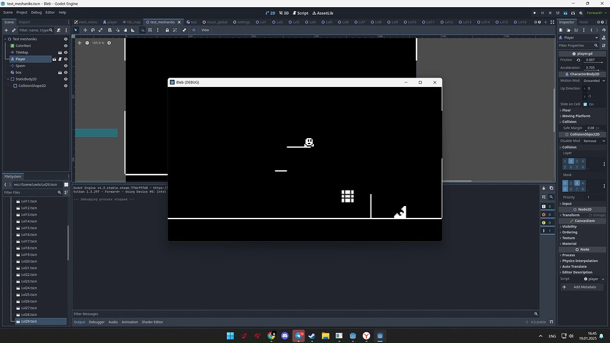
Task: Open the Player script icon in tree
Action: pyautogui.click(x=60, y=59)
